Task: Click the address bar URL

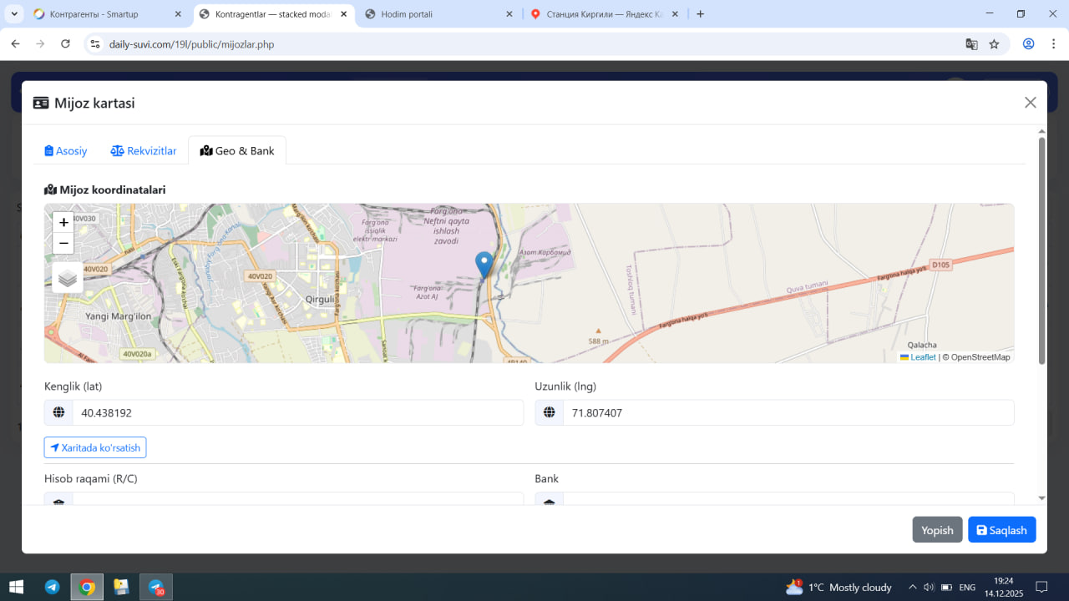Action: click(191, 44)
